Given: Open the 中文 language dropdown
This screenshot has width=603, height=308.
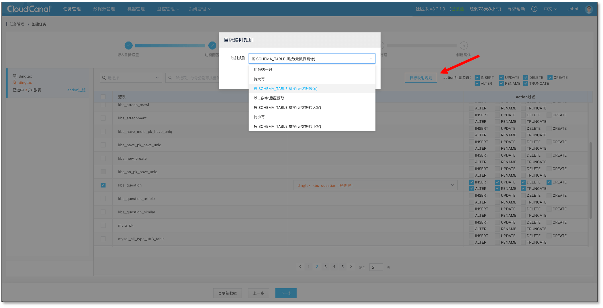Looking at the screenshot, I should click(x=550, y=9).
